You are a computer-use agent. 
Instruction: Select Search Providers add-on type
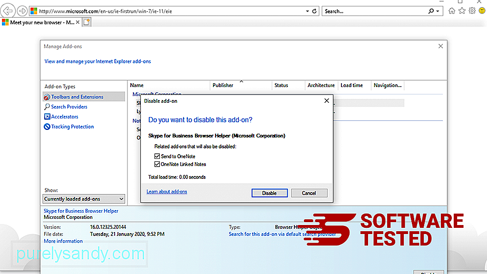(69, 107)
